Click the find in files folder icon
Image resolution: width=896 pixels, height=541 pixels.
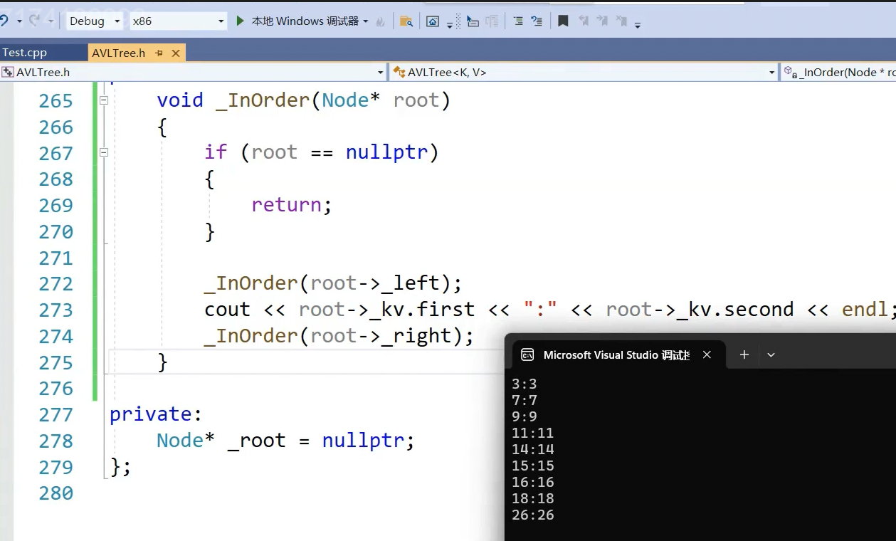click(x=406, y=21)
